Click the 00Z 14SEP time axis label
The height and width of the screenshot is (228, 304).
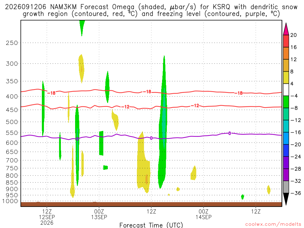tap(204, 214)
